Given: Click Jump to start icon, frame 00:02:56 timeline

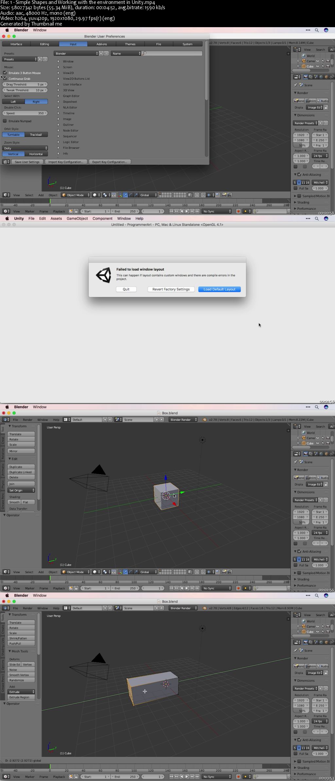Looking at the screenshot, I should pyautogui.click(x=171, y=588).
